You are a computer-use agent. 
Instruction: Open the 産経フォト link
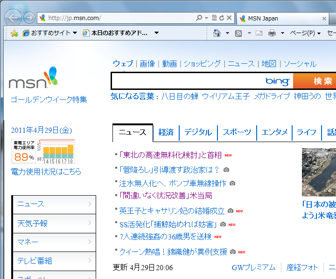(302, 267)
